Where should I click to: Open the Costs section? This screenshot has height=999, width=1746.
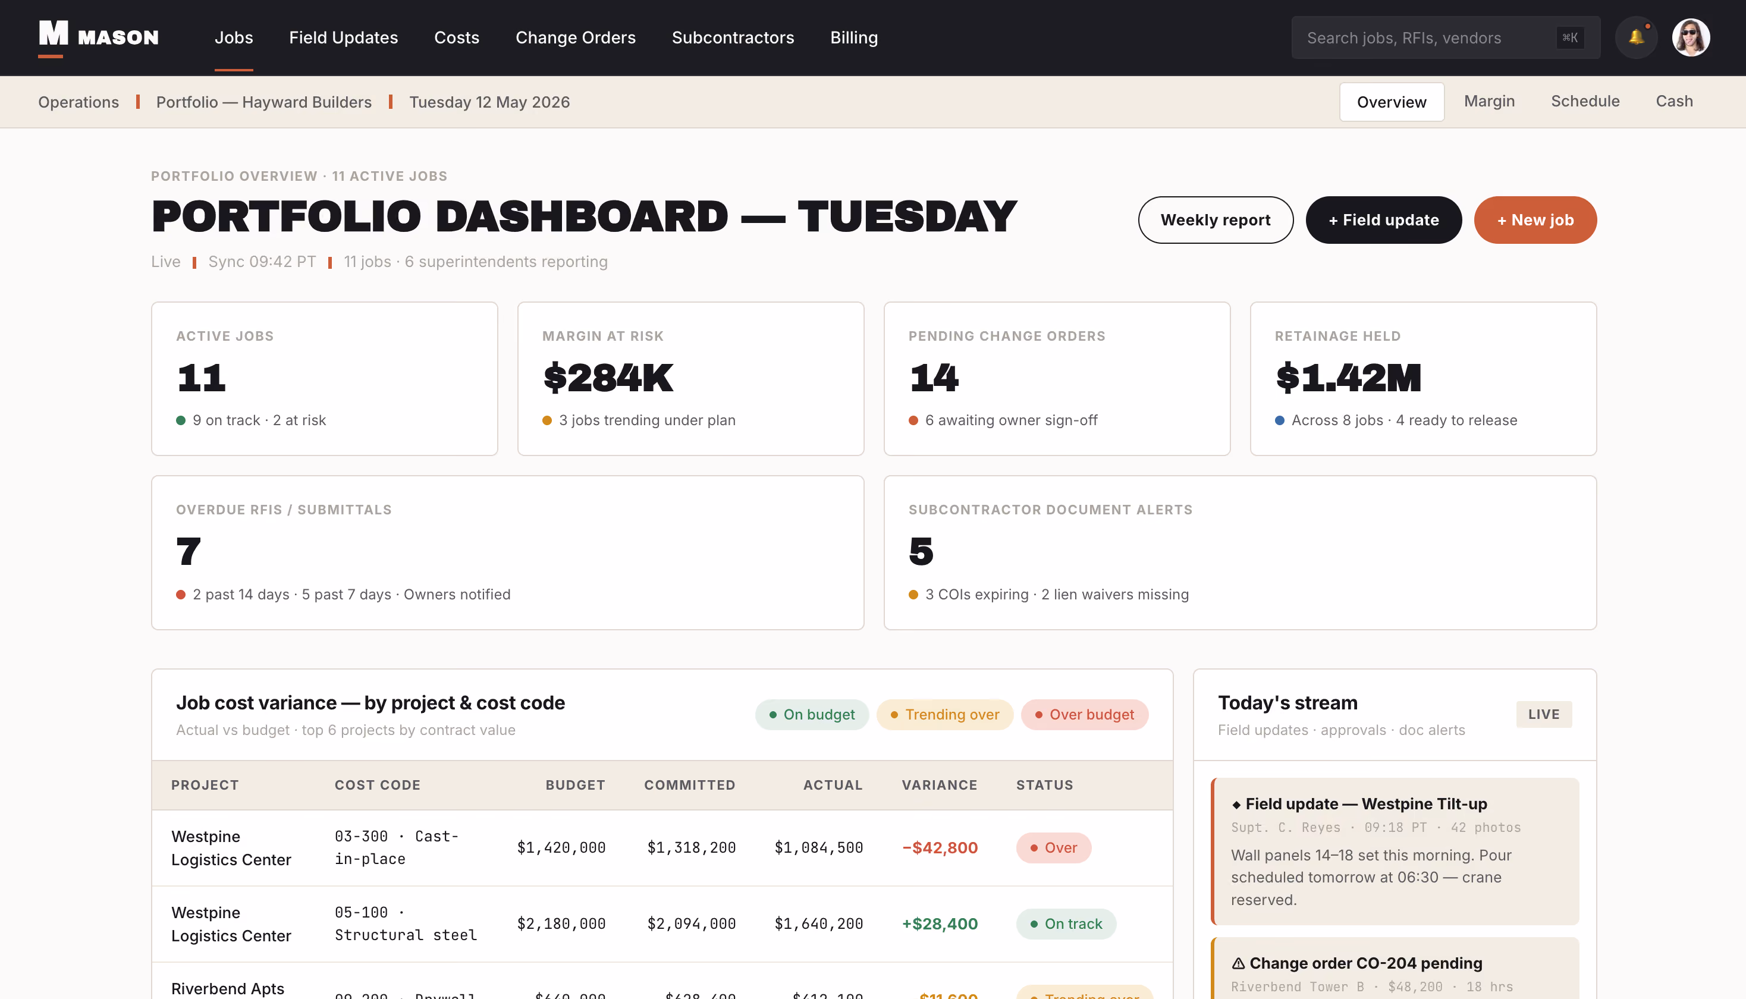457,37
